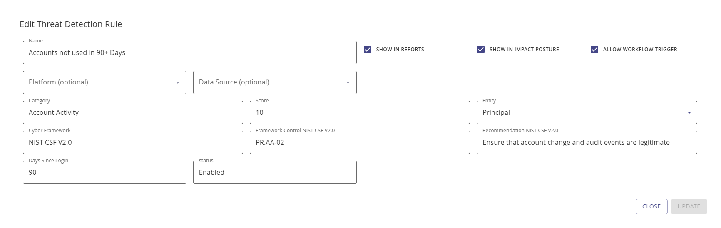
Task: Click the Show In Reports label
Action: [x=400, y=50]
